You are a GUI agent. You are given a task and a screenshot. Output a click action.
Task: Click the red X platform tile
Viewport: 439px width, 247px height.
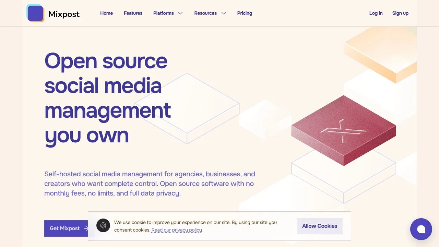point(344,130)
